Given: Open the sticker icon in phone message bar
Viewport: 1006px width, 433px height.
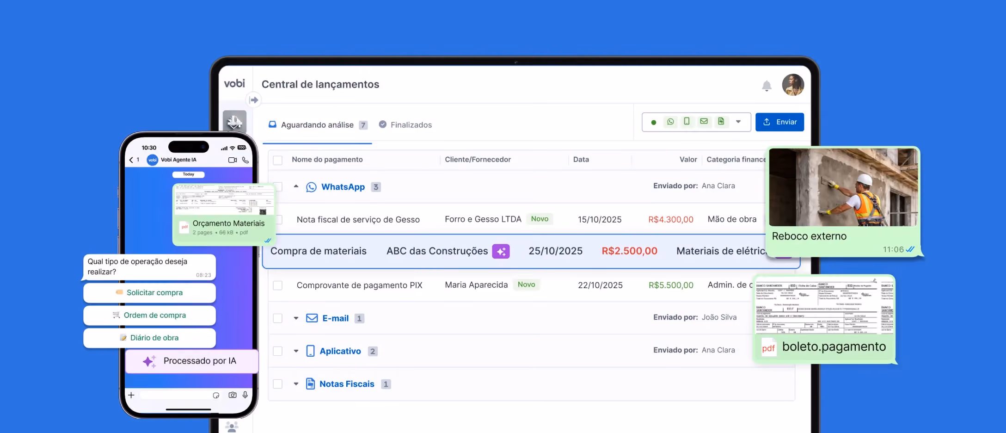Looking at the screenshot, I should pos(216,396).
